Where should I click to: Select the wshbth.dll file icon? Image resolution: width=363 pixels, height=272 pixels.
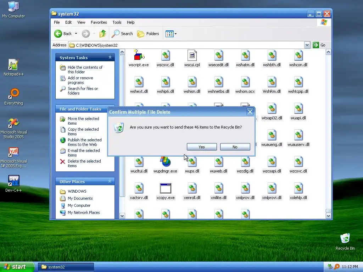(x=272, y=56)
